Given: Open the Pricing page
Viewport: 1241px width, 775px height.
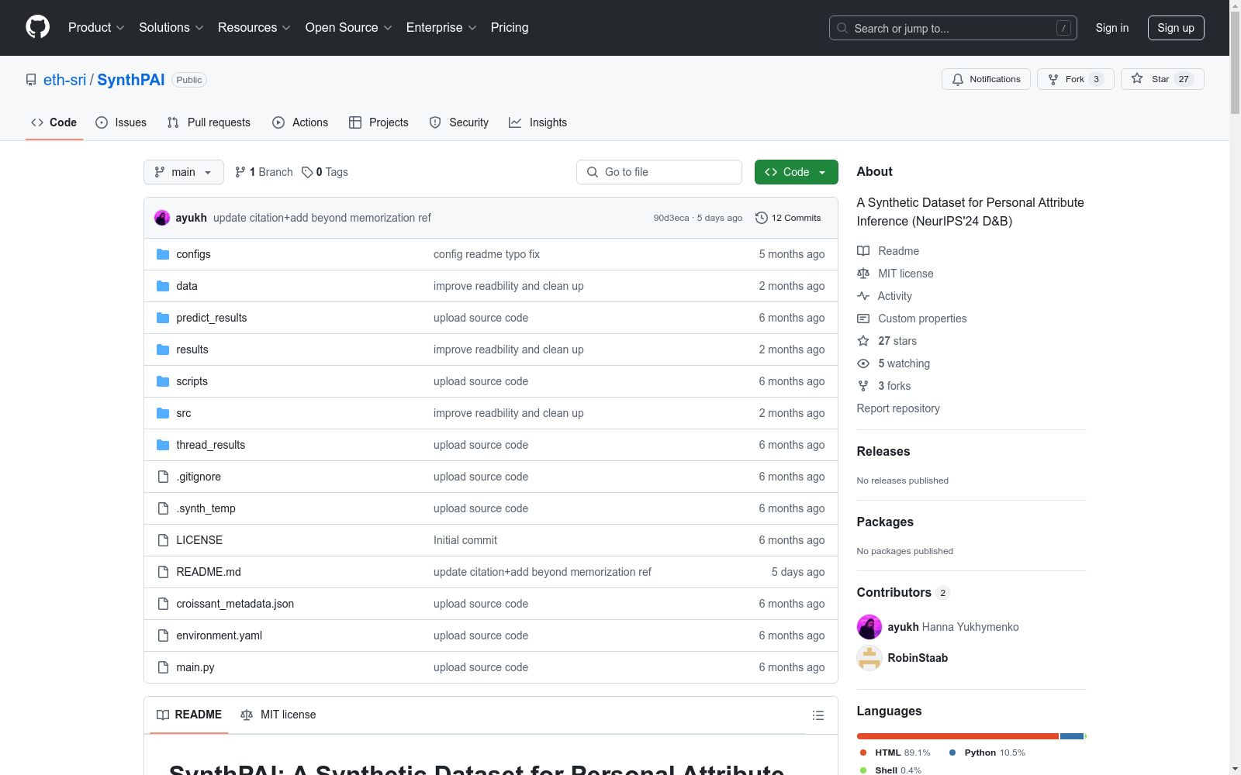Looking at the screenshot, I should (x=510, y=28).
